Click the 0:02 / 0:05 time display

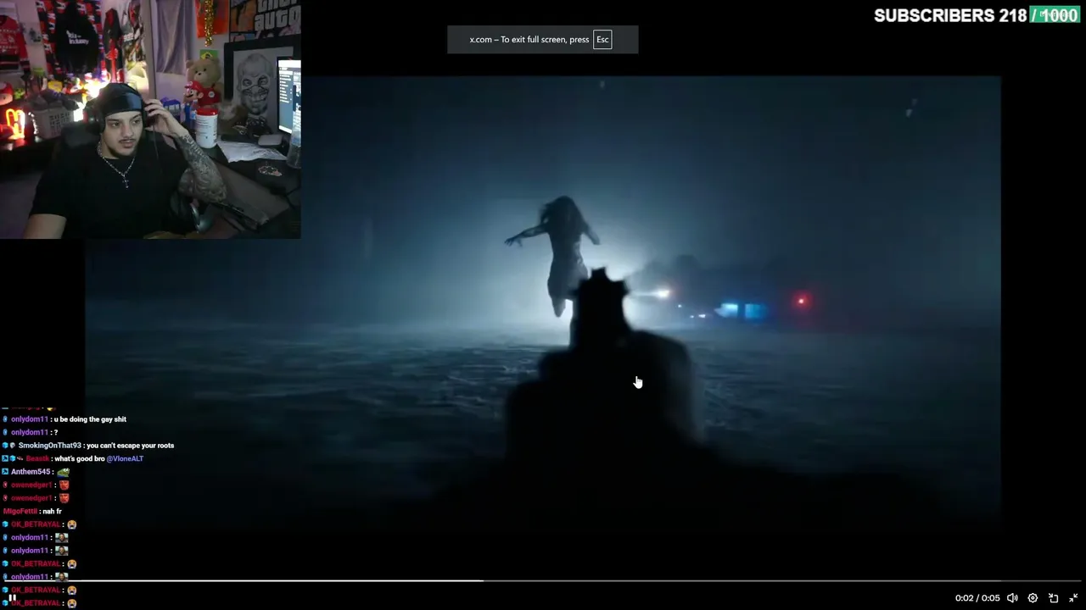point(977,598)
